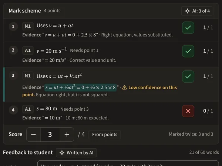Select number badge 1 in mark scheme
The image size is (222, 166).
[x=13, y=27]
